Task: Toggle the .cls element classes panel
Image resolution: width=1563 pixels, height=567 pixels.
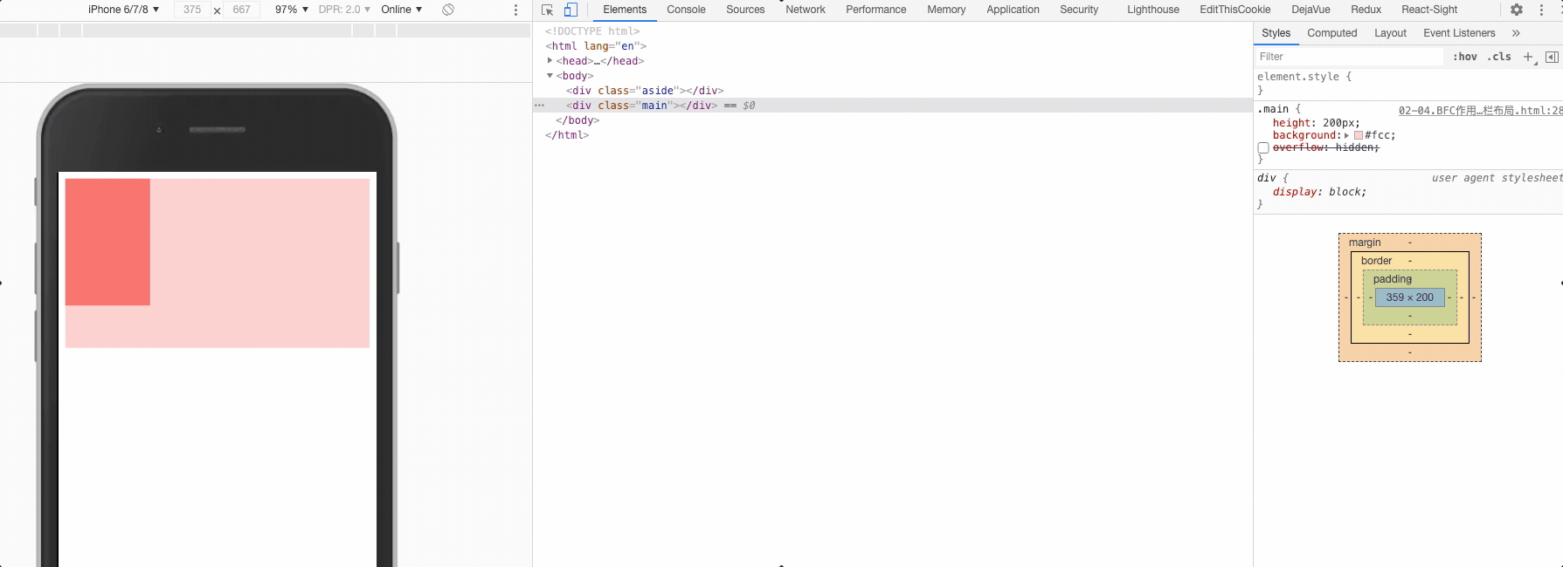Action: coord(1499,57)
